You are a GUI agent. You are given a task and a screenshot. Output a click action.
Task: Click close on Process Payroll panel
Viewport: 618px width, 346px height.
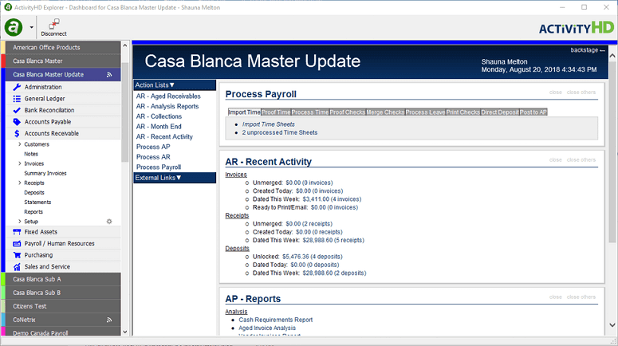pyautogui.click(x=556, y=92)
